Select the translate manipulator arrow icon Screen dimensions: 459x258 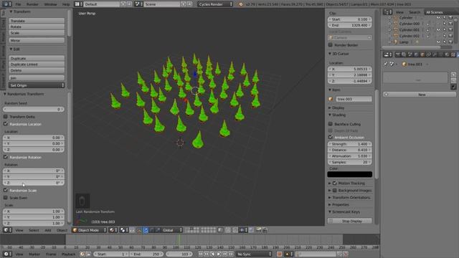146,230
